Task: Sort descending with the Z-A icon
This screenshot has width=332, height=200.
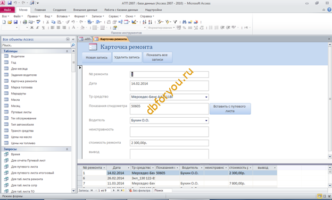Action: coord(150,22)
